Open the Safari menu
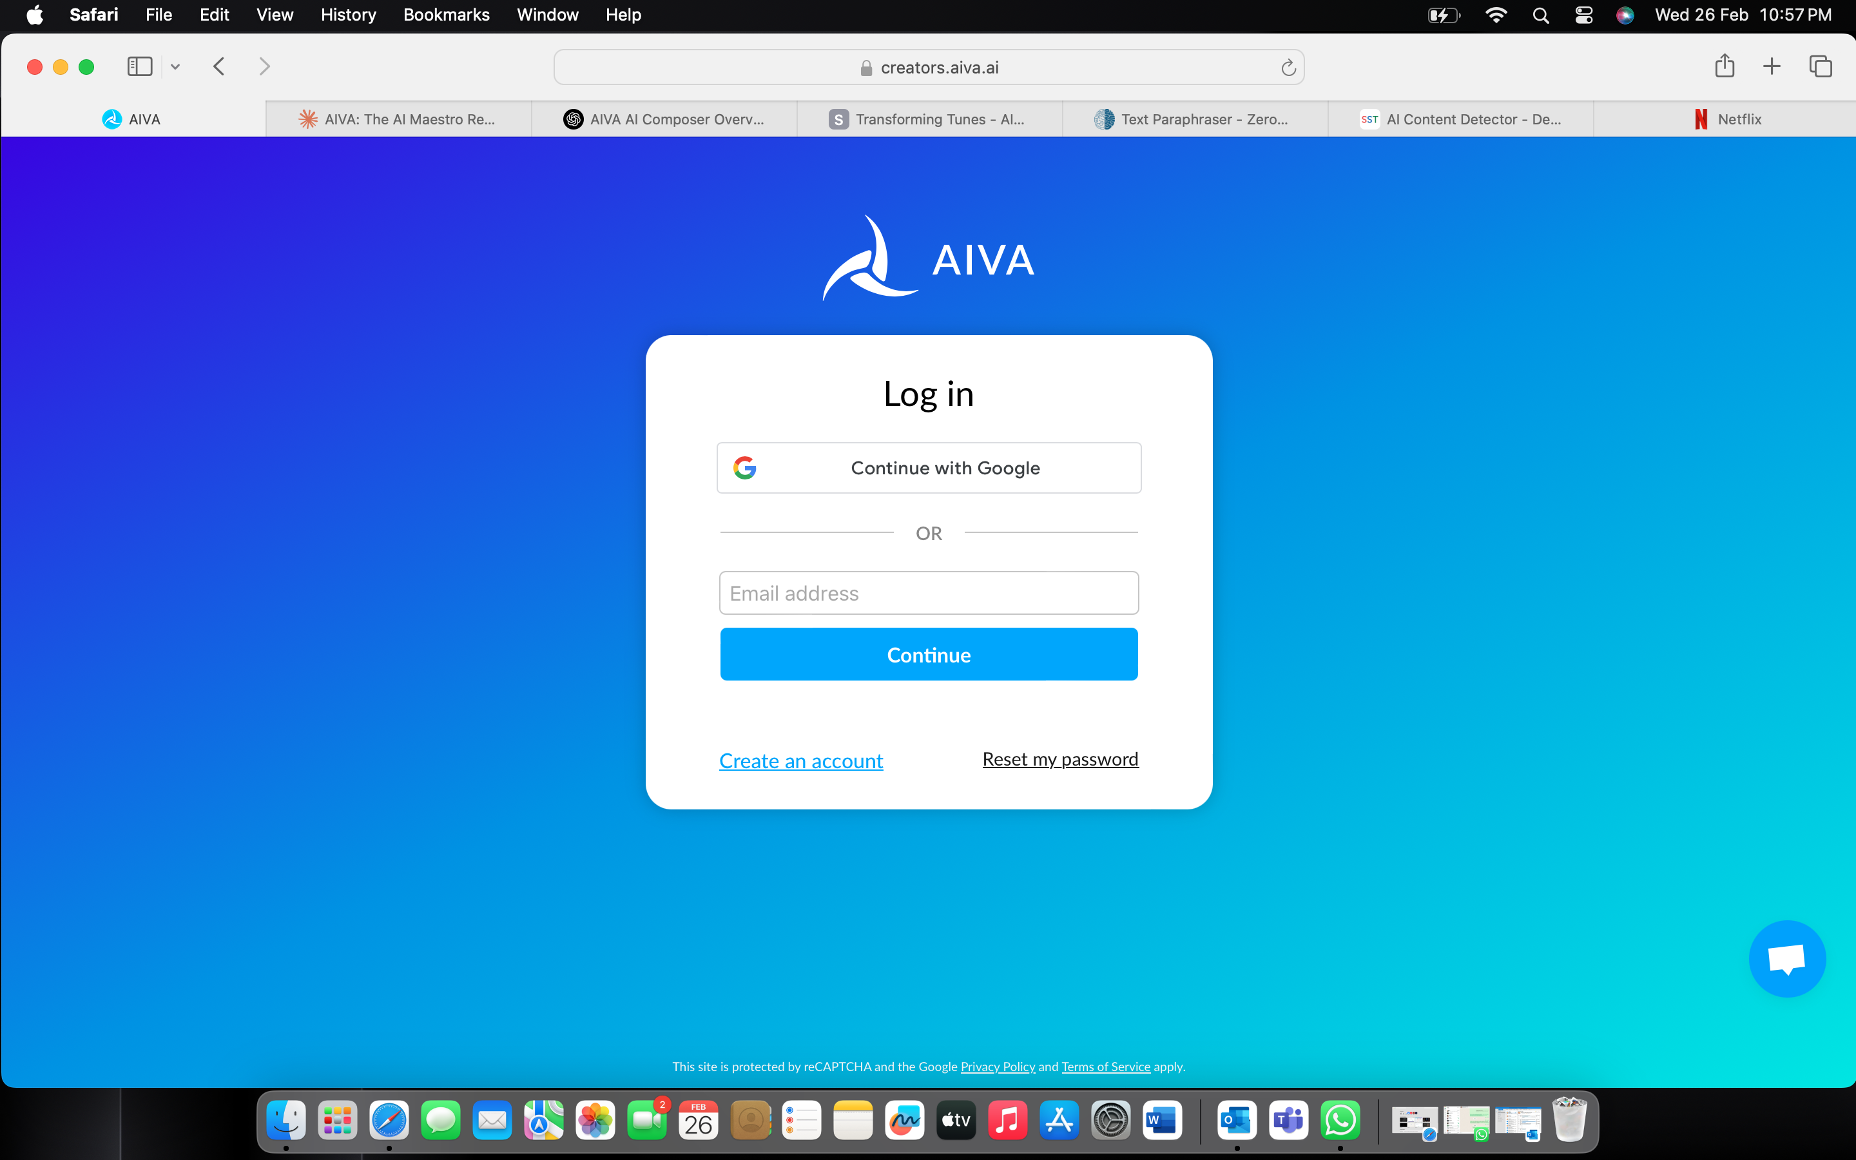 93,15
